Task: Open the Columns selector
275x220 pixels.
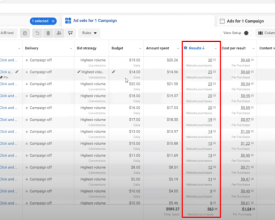Action: point(266,33)
